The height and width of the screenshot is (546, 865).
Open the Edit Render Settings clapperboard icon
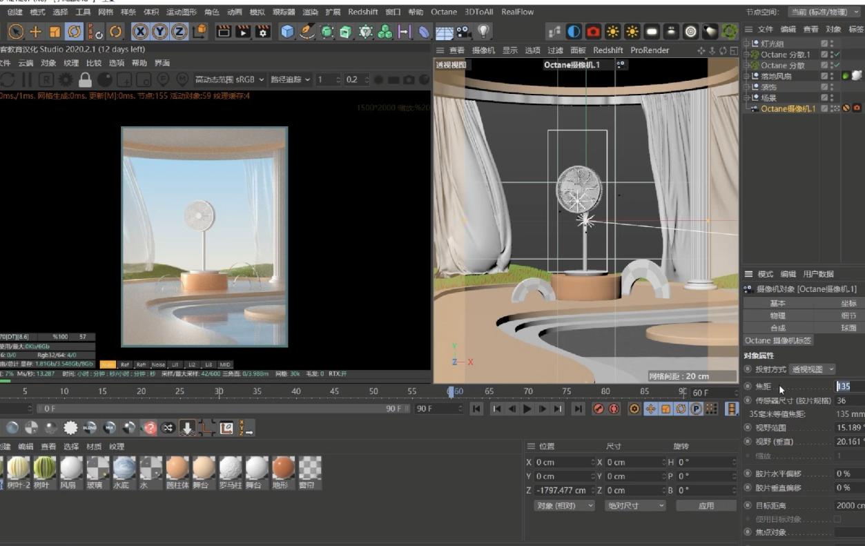(x=263, y=32)
